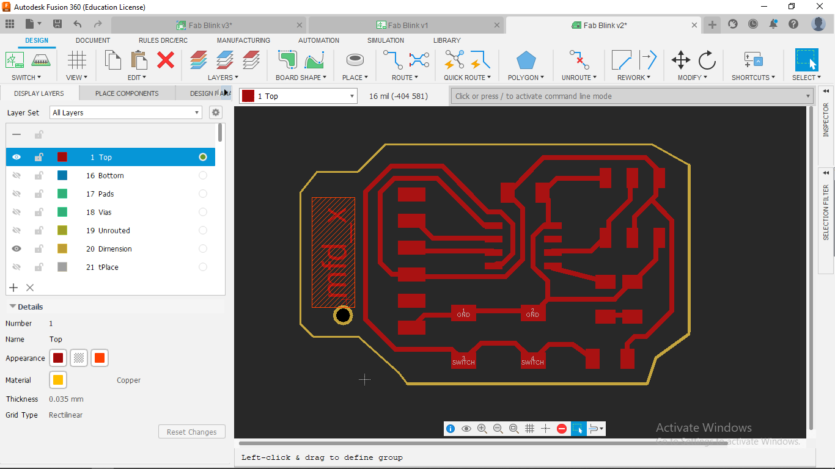Click the Rotate tool in Modify
Screen dimensions: 835x469
(x=707, y=60)
